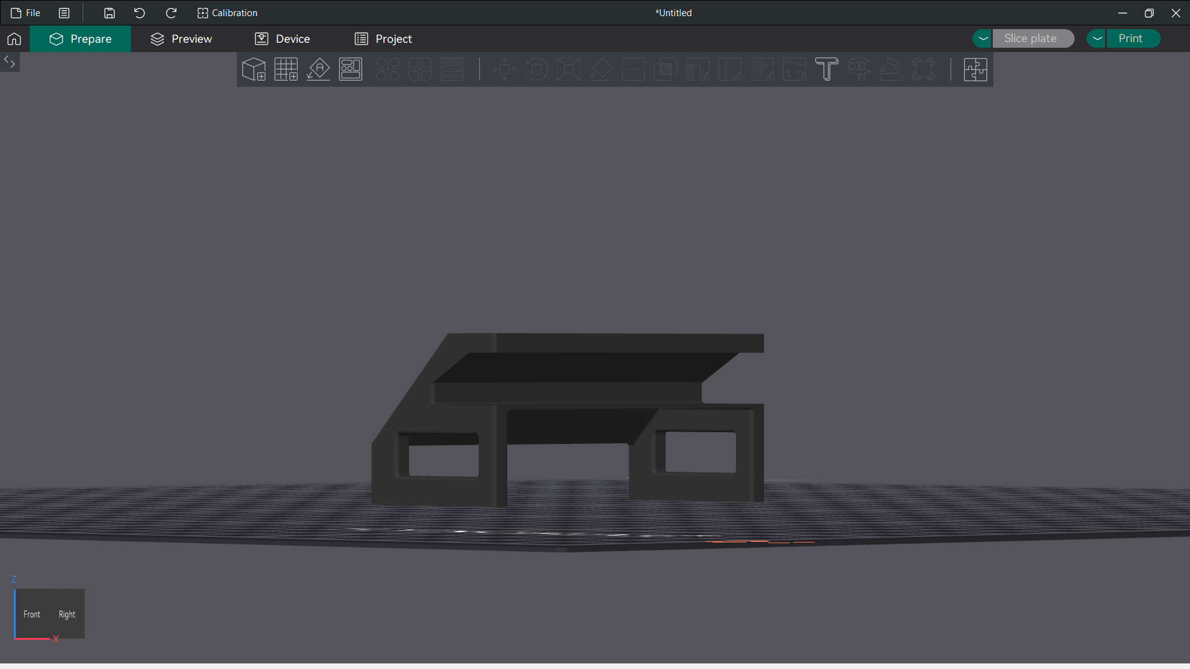The height and width of the screenshot is (669, 1190).
Task: Select the Brim ears tool
Action: (x=923, y=69)
